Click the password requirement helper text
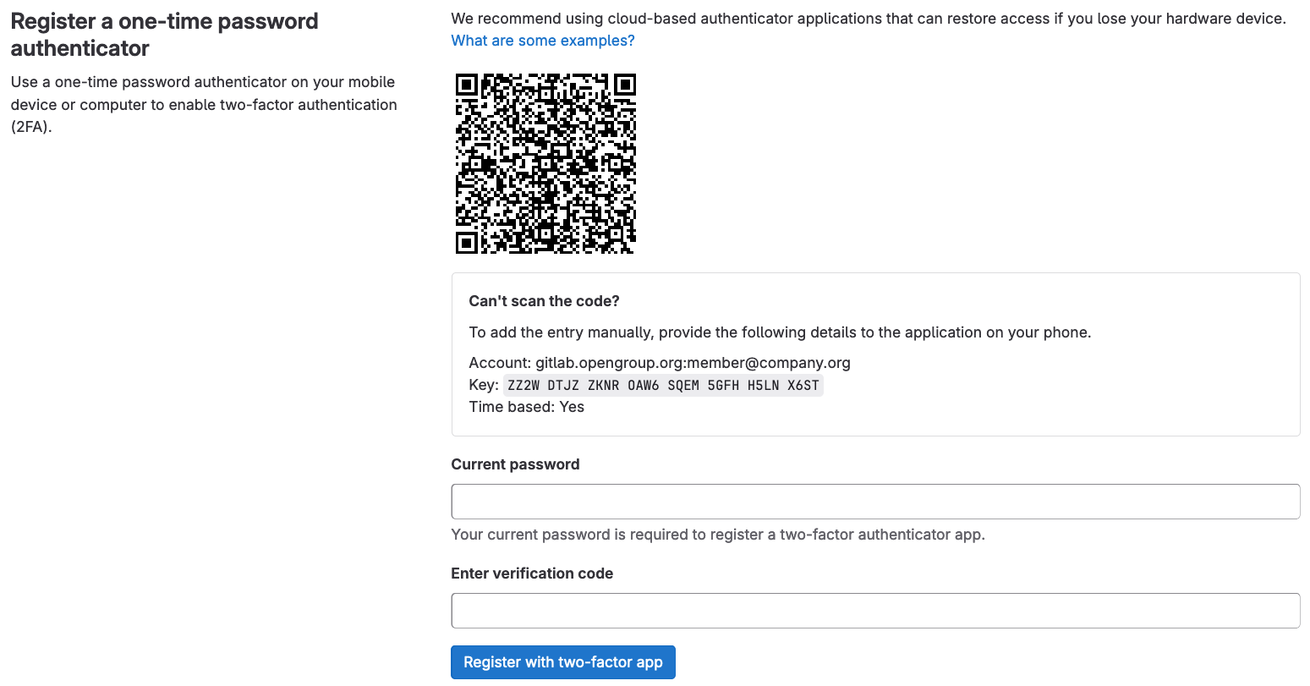This screenshot has width=1310, height=686. [717, 534]
